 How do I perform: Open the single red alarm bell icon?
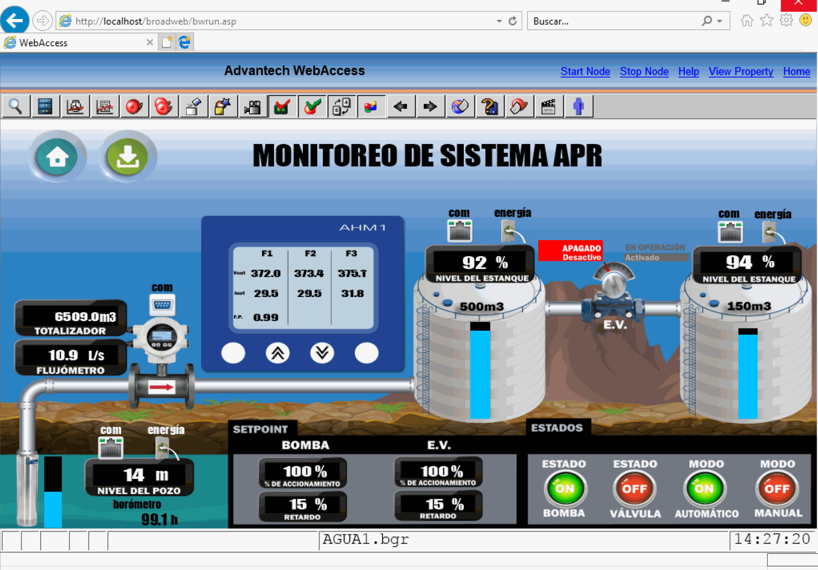(134, 106)
